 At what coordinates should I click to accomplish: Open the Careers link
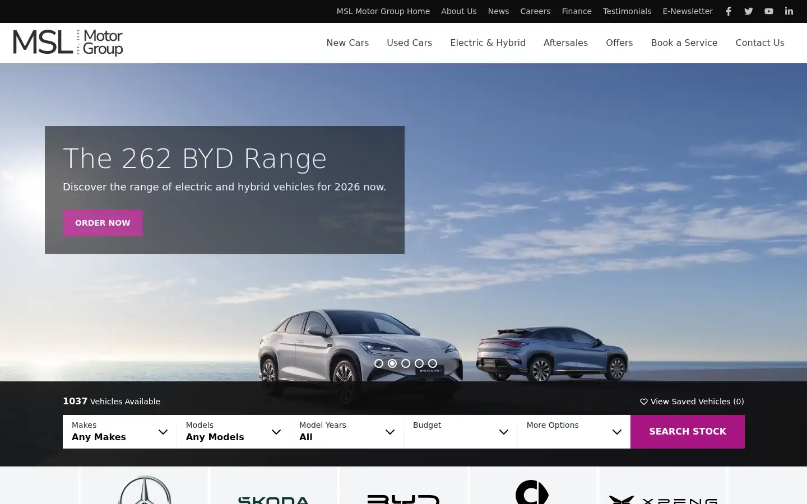[x=535, y=11]
